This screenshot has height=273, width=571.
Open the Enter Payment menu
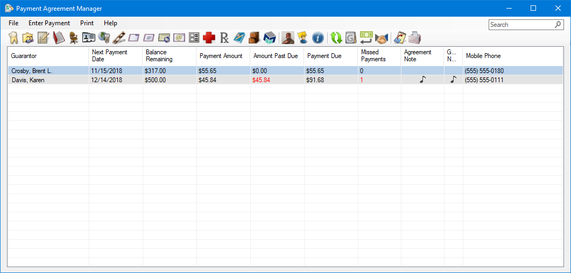tap(49, 23)
